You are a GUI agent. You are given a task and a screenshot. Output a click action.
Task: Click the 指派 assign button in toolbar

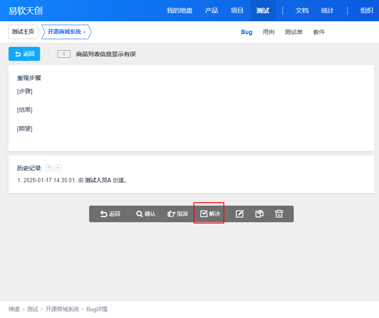(x=178, y=214)
